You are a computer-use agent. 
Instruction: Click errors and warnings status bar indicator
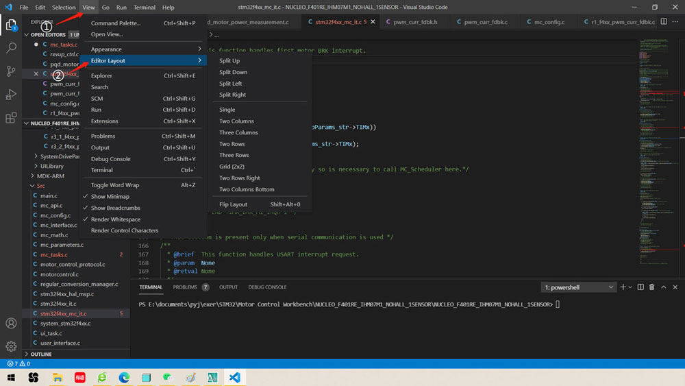click(x=18, y=363)
